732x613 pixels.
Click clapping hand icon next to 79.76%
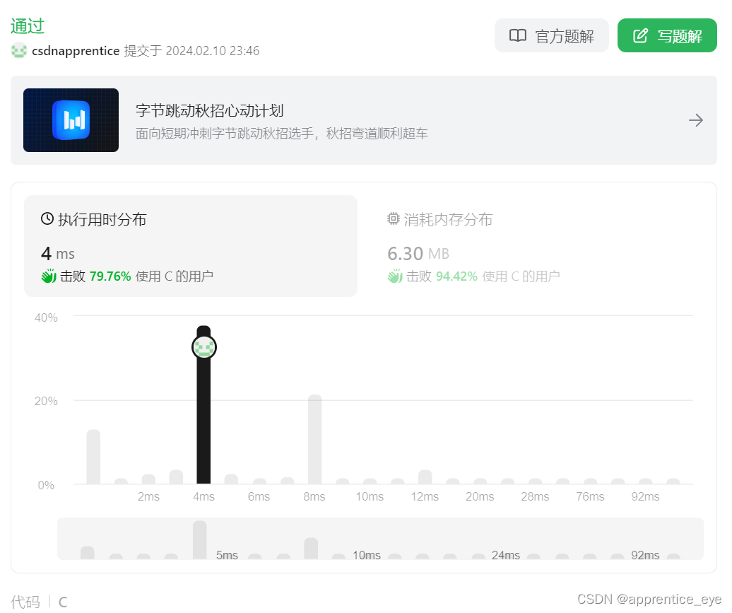point(49,276)
